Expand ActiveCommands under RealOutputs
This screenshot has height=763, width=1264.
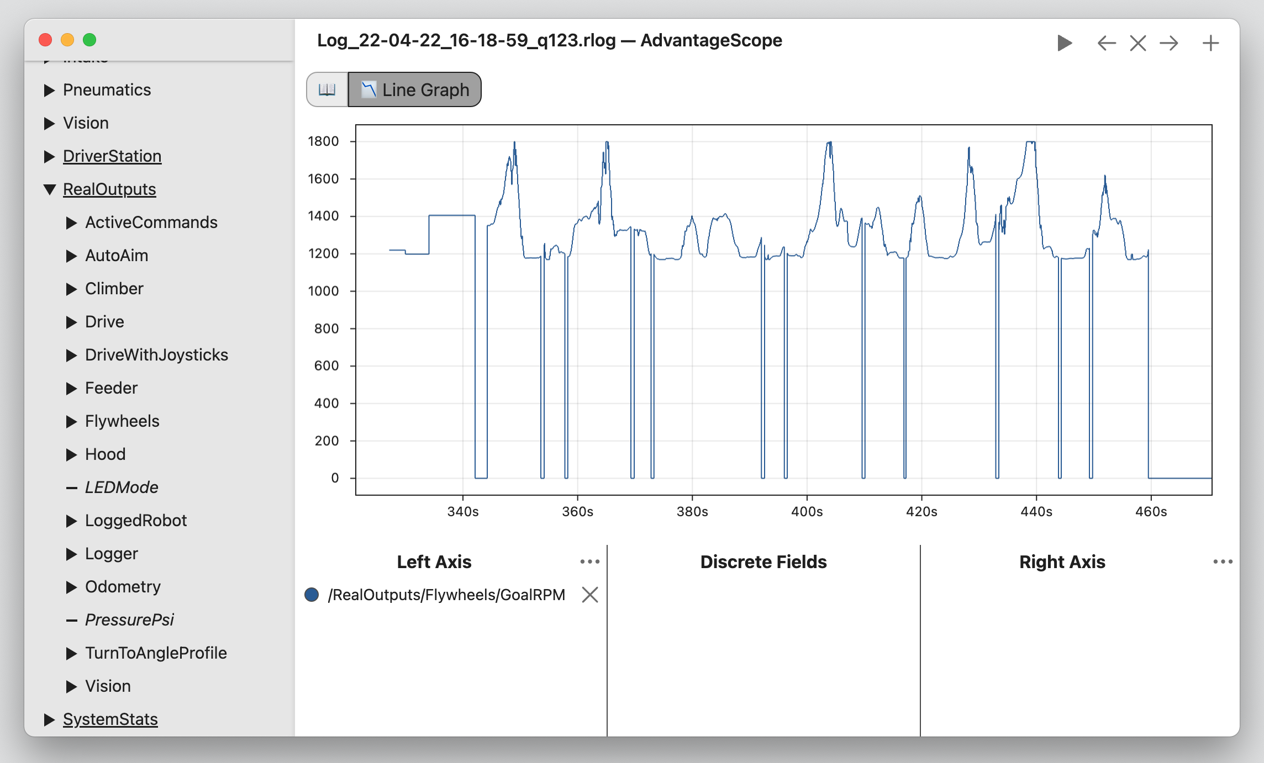pyautogui.click(x=72, y=222)
